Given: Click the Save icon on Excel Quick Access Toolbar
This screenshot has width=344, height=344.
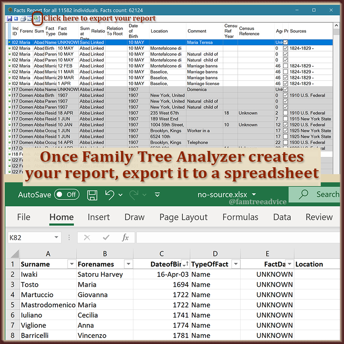Looking at the screenshot, I should click(x=92, y=194).
